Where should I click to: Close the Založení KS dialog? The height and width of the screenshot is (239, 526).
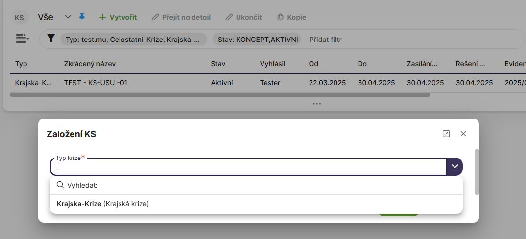pos(463,134)
